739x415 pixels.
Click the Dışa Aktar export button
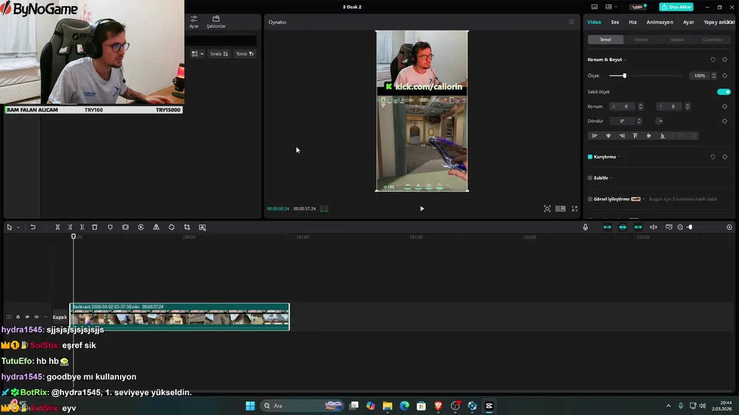click(x=677, y=7)
